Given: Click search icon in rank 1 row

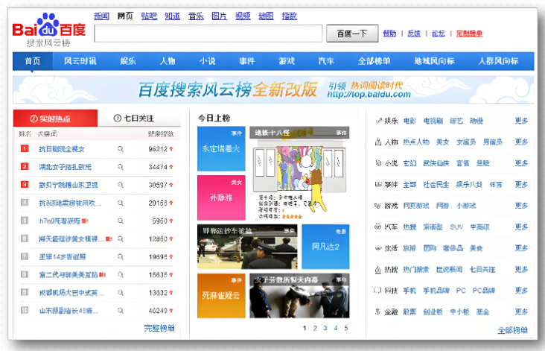Looking at the screenshot, I should [121, 149].
